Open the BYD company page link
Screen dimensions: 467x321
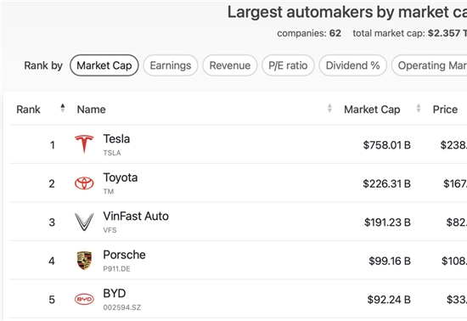pos(115,294)
